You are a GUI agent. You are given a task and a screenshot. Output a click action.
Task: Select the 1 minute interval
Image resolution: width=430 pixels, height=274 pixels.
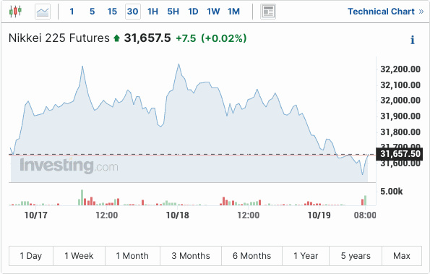(x=72, y=12)
